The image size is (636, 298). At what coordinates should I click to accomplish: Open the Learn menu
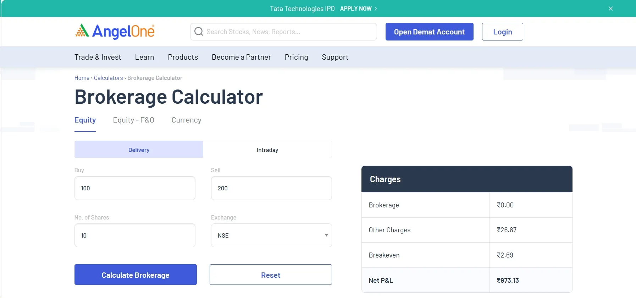(x=144, y=57)
